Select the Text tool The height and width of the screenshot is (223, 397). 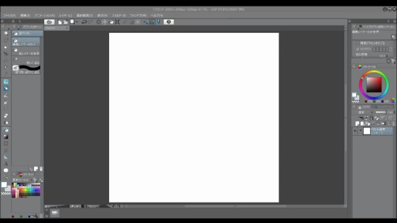click(x=6, y=164)
